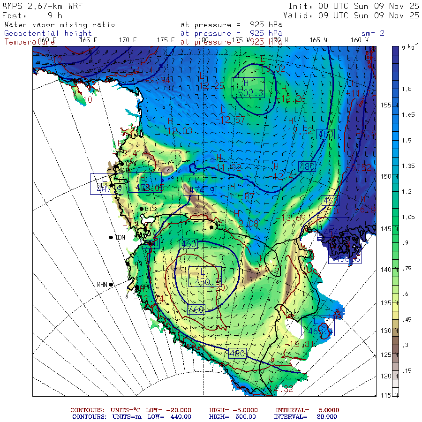Click the blue "LOW= 440.00" legend text
422x422 pixels.
(x=169, y=417)
